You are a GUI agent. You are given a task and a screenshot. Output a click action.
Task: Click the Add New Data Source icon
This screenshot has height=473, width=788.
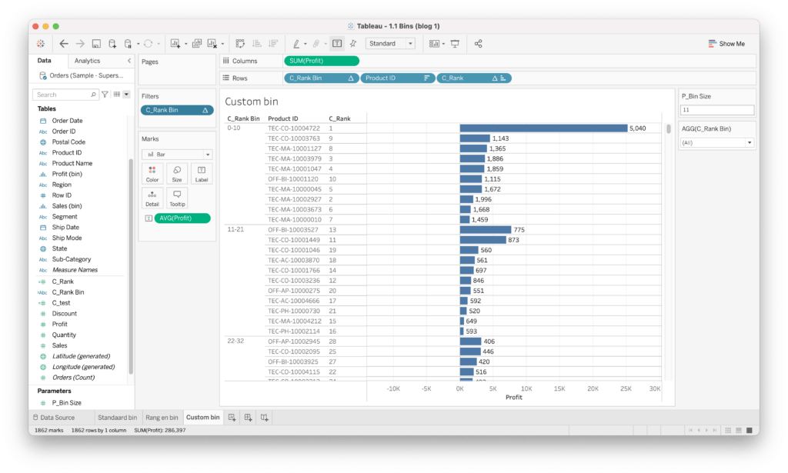[112, 44]
